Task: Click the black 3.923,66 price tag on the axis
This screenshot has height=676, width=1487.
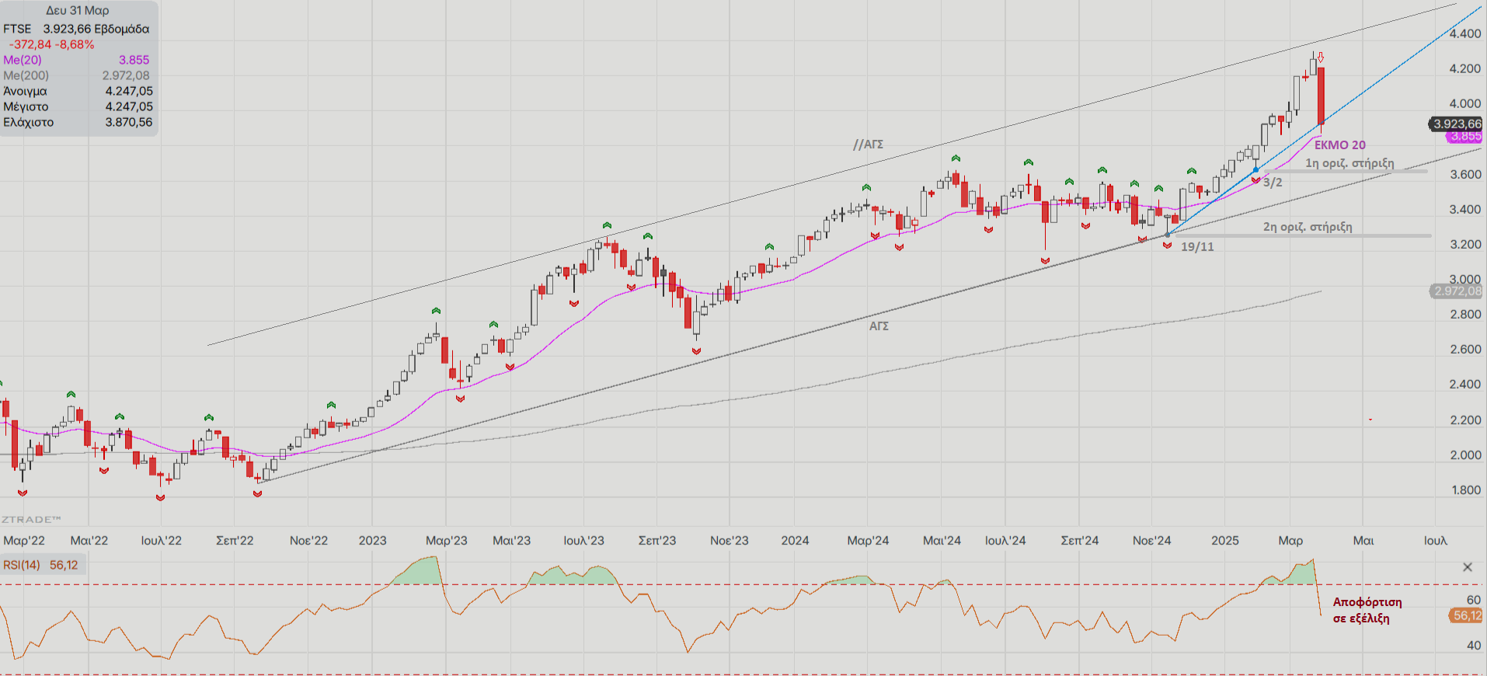Action: [1456, 124]
